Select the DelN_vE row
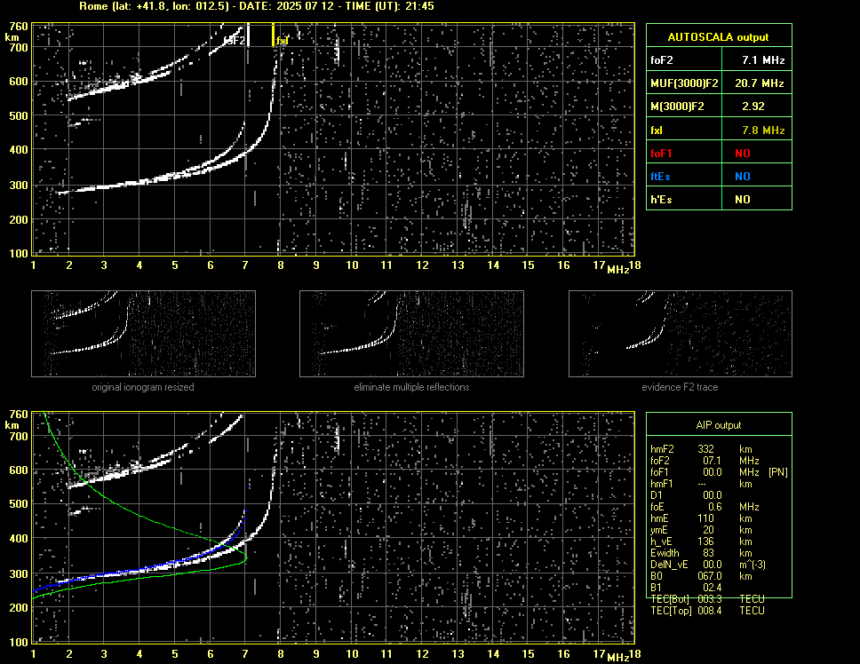The image size is (860, 664). 708,564
